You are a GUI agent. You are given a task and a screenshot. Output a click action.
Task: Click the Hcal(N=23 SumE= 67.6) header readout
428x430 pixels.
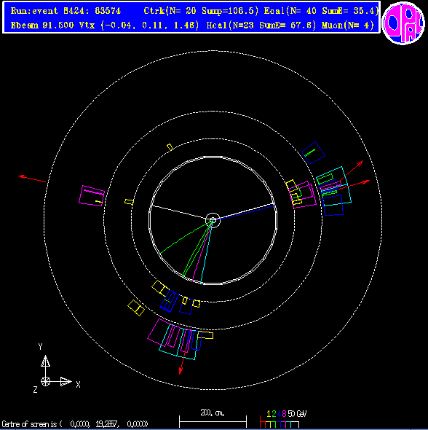[x=261, y=26]
